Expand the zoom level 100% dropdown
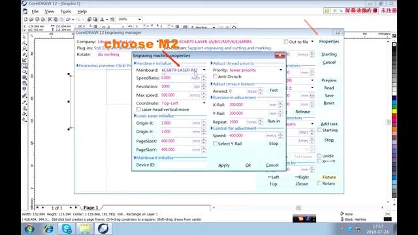The width and height of the screenshot is (418, 235). (x=139, y=19)
